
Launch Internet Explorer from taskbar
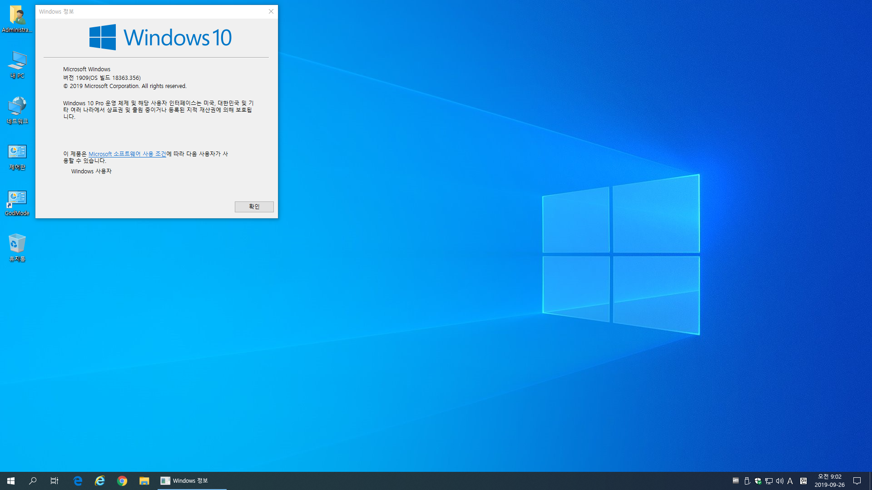[x=100, y=481]
